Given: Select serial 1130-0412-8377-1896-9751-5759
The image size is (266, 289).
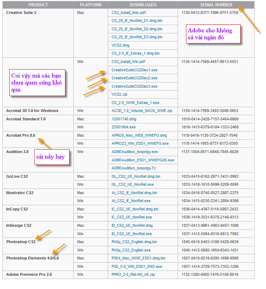Looking at the screenshot, I should [x=210, y=13].
